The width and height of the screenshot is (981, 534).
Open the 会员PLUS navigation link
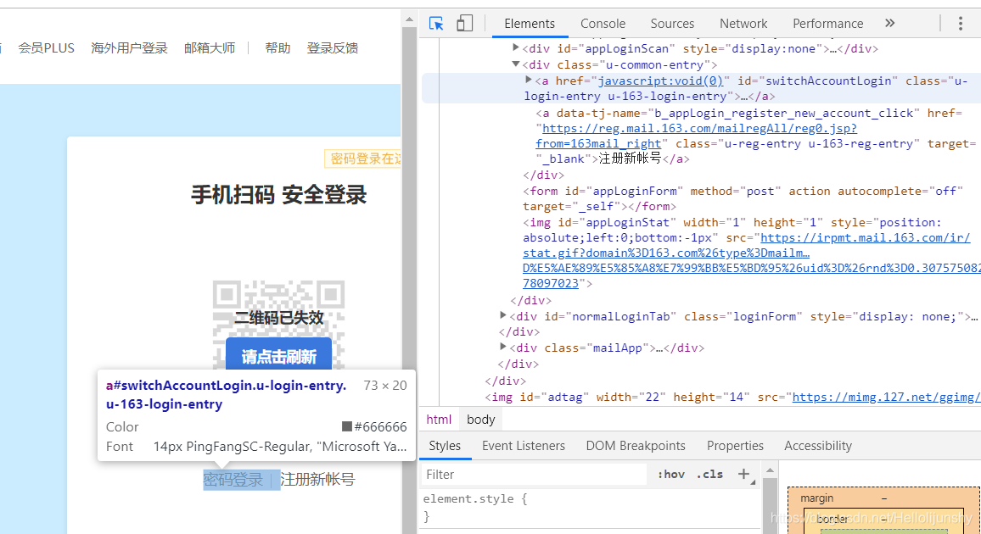pyautogui.click(x=47, y=48)
